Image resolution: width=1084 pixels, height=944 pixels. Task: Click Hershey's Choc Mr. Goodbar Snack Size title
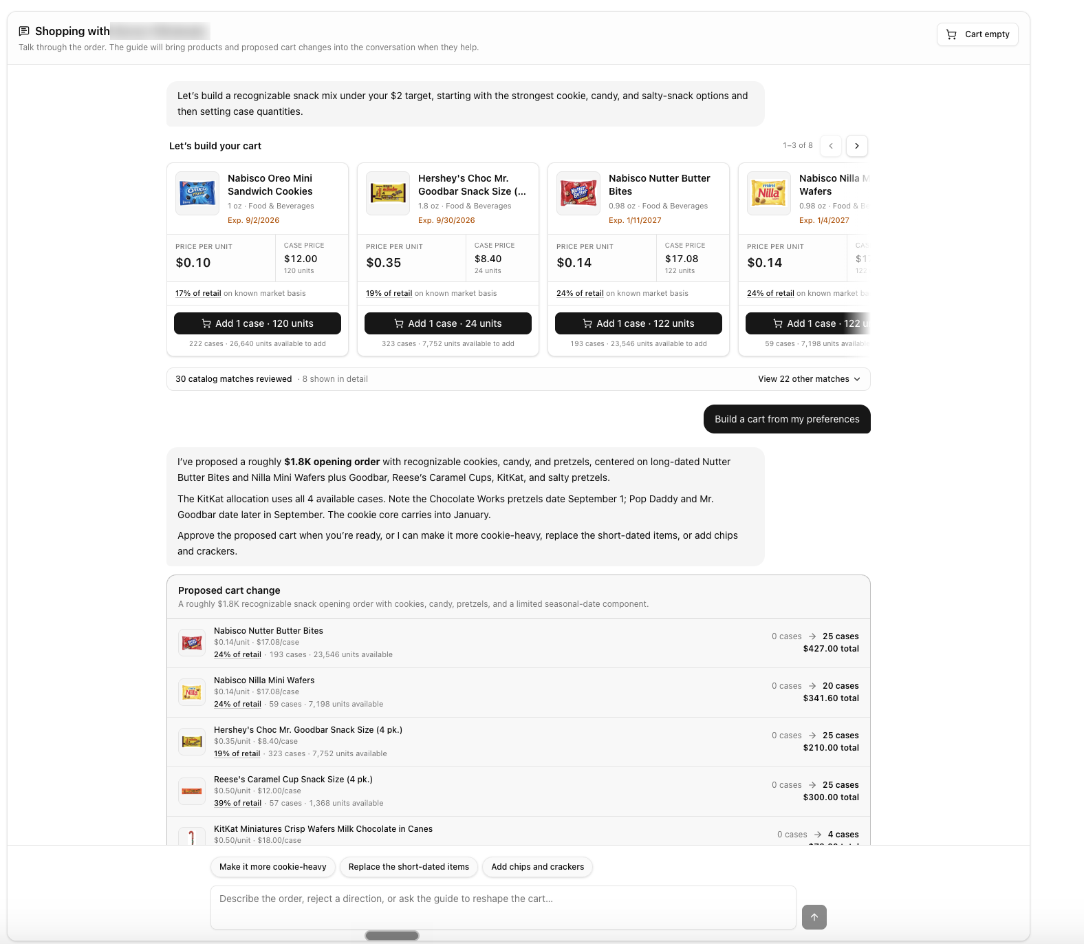[473, 185]
